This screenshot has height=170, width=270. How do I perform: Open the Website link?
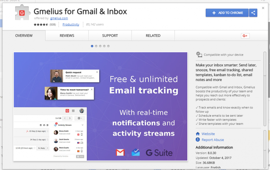[208, 134]
